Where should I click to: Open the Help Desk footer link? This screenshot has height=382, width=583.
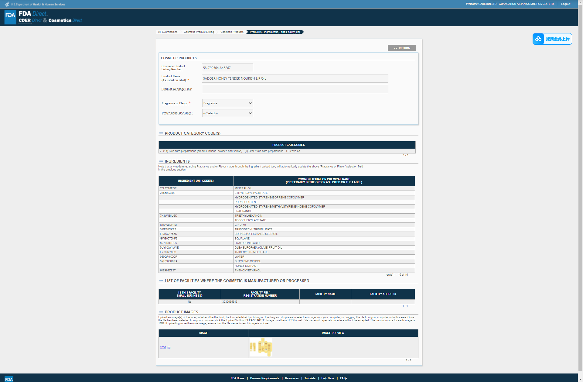click(327, 378)
